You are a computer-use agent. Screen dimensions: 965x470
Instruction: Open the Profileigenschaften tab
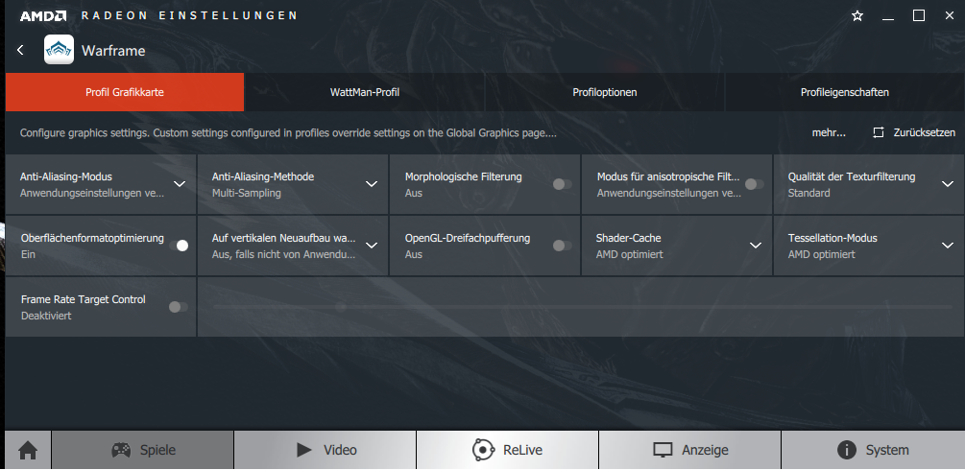tap(844, 92)
